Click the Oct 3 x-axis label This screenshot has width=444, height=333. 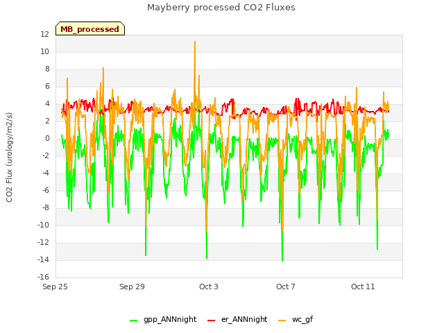point(209,287)
